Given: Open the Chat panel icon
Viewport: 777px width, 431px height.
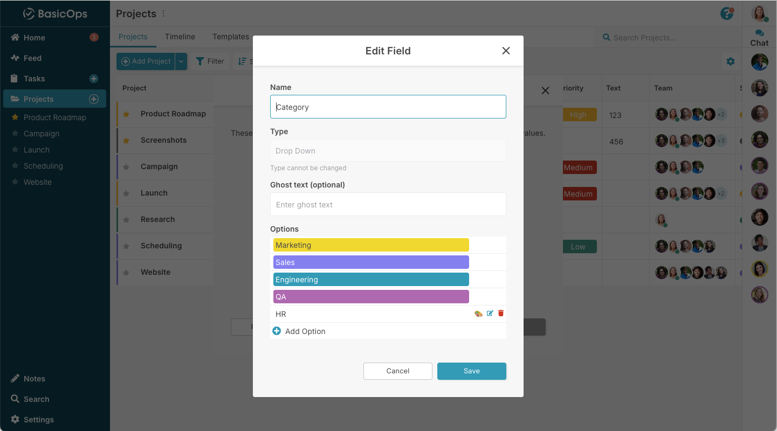Looking at the screenshot, I should click(x=759, y=33).
